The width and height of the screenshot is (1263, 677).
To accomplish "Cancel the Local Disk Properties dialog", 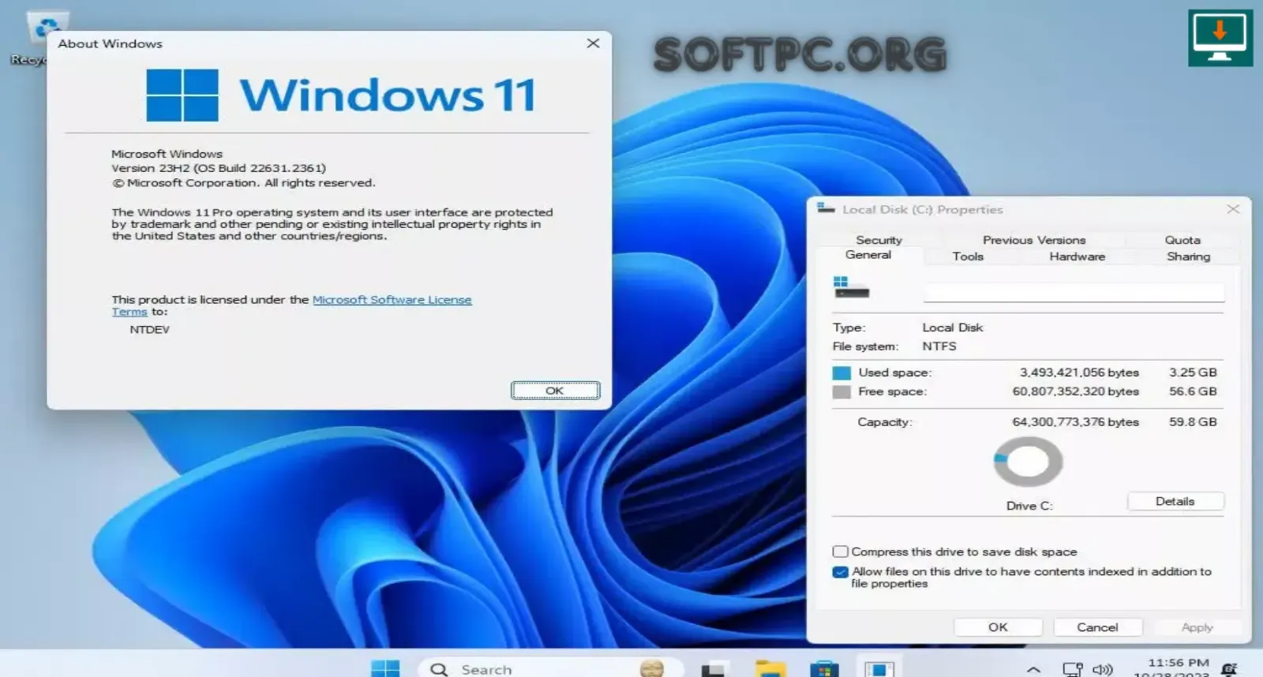I will (x=1097, y=627).
